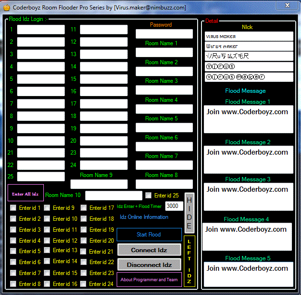The image size is (301, 295).
Task: Select login id field number 10
Action: (41, 141)
